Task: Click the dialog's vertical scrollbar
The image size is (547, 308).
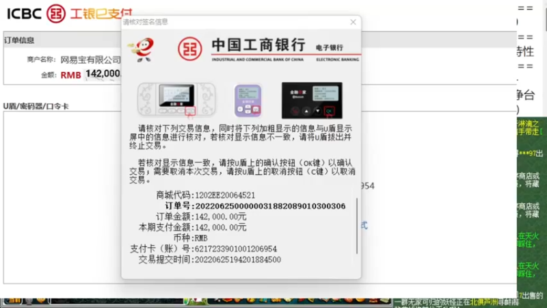Action: point(357,226)
